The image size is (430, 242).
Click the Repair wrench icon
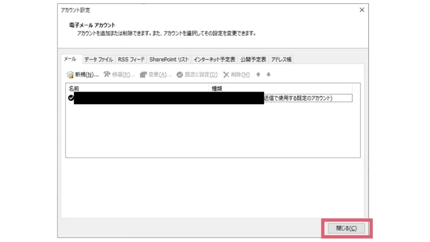tap(107, 74)
